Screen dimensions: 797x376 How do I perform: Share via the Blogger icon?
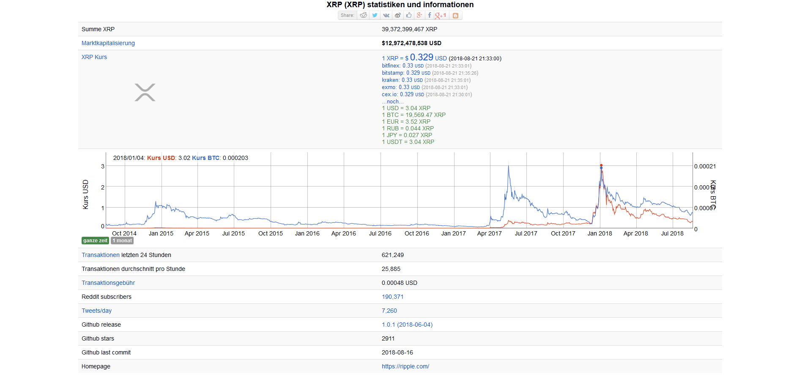[455, 15]
